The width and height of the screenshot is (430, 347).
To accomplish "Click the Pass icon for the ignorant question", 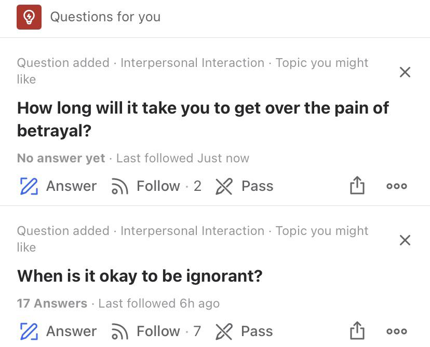I will pyautogui.click(x=224, y=330).
